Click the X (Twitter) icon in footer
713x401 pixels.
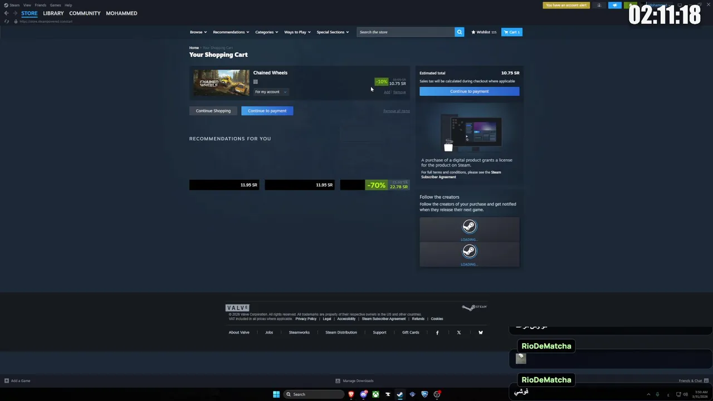tap(459, 332)
